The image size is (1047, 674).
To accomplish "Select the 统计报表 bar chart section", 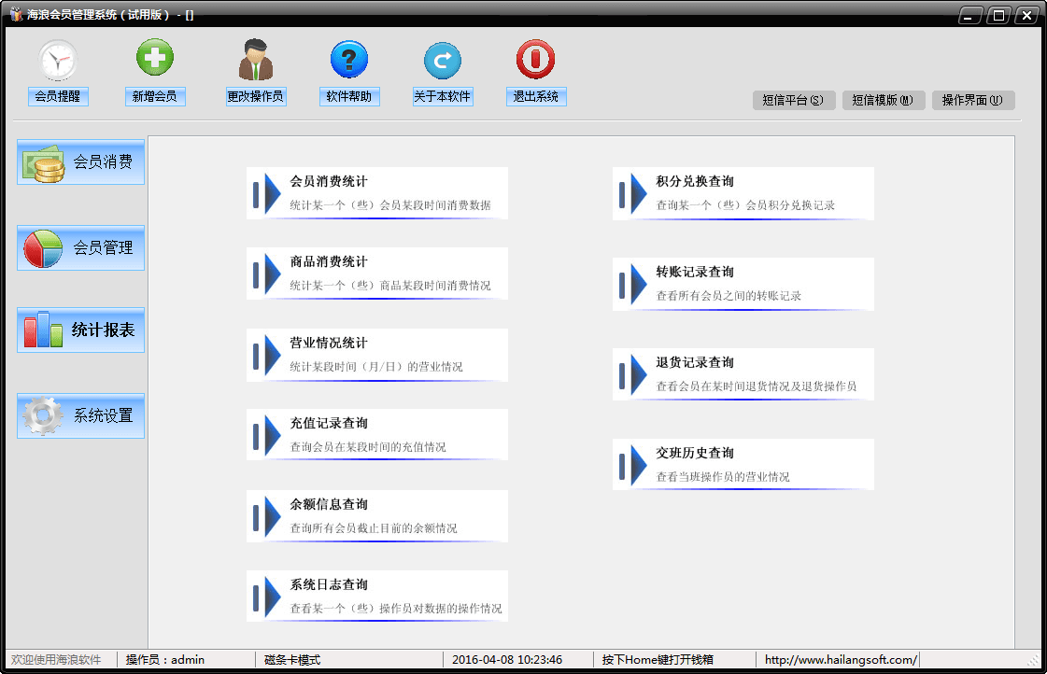I will 81,330.
